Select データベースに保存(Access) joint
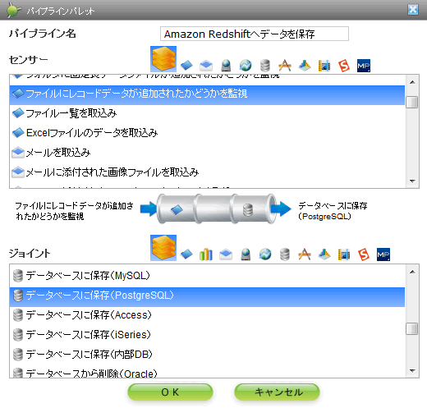Image resolution: width=427 pixels, height=408 pixels. click(207, 315)
